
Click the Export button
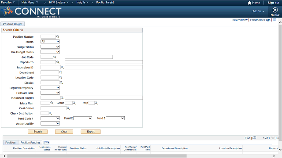point(91,132)
